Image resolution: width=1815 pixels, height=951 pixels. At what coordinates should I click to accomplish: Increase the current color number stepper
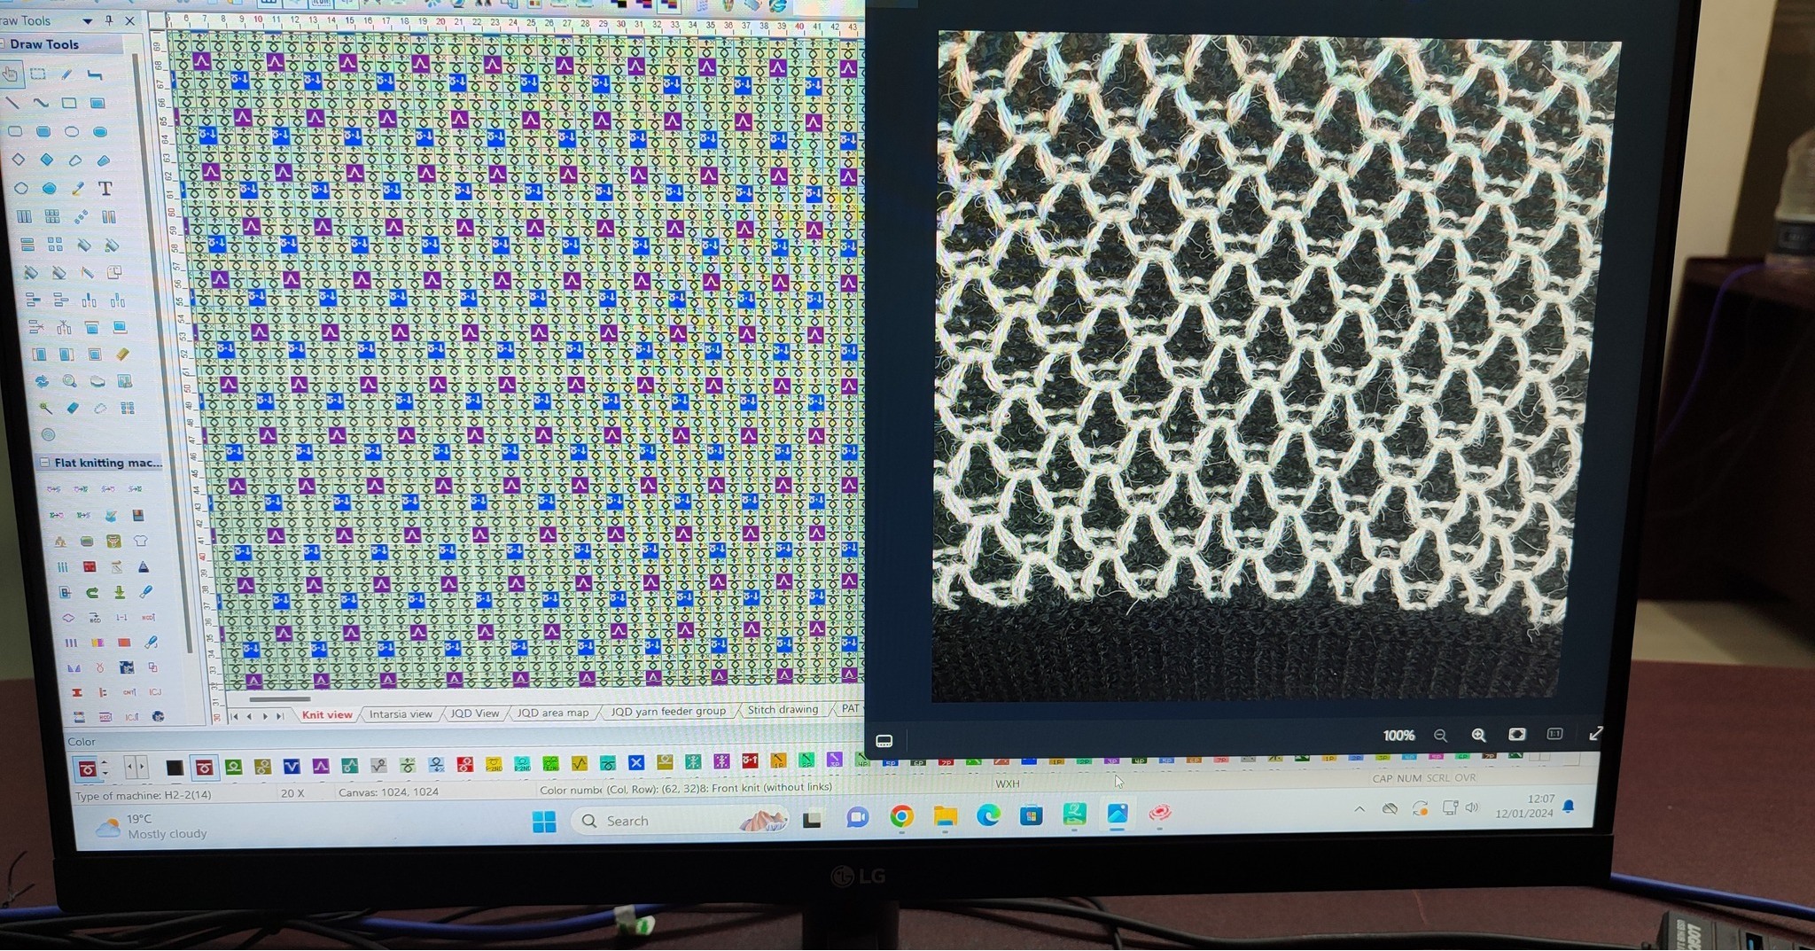(x=105, y=763)
